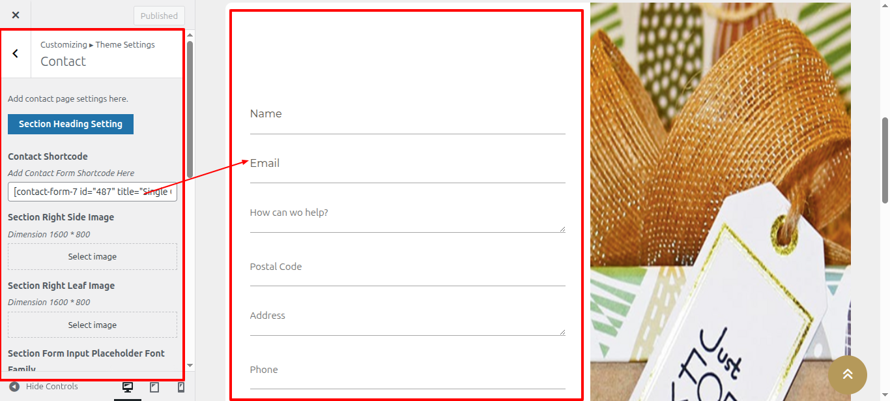This screenshot has height=401, width=890.
Task: Click the gold scroll-to-top double chevron button
Action: pos(847,374)
